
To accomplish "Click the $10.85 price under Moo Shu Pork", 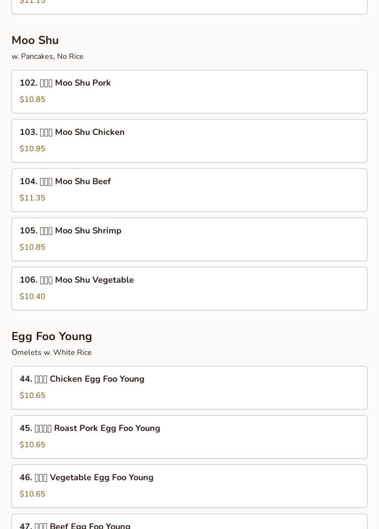I will coord(33,99).
